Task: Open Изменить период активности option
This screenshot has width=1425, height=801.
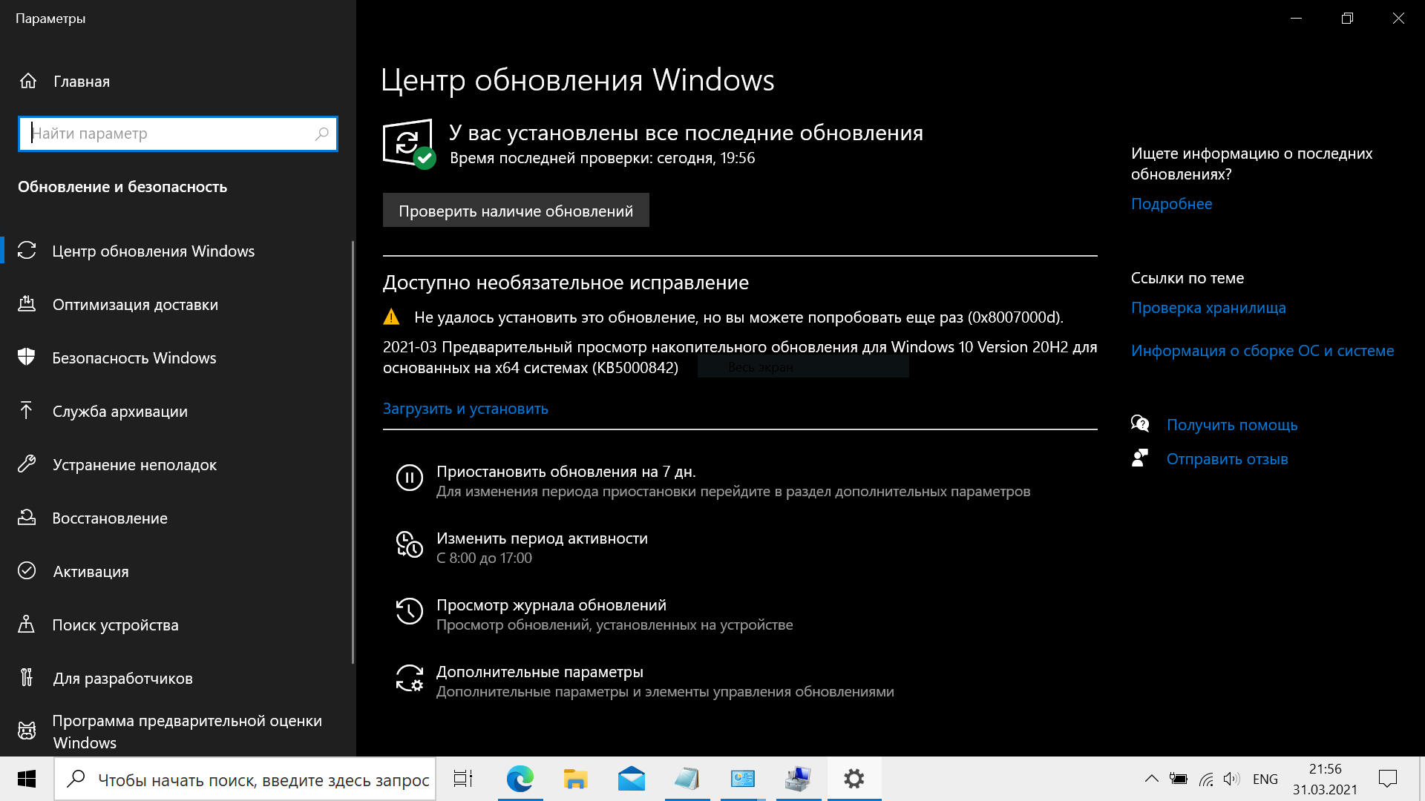Action: point(522,547)
